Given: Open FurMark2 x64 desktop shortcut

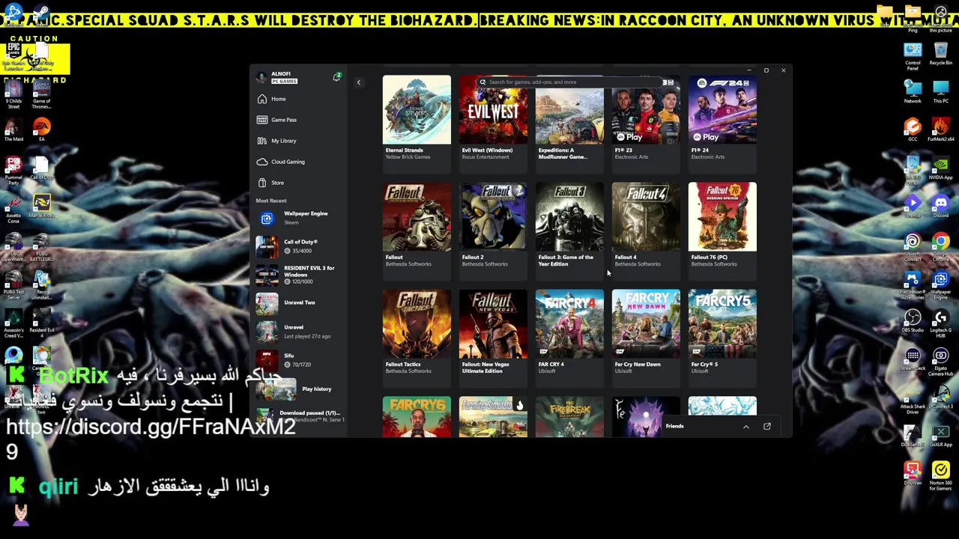Looking at the screenshot, I should pyautogui.click(x=940, y=129).
